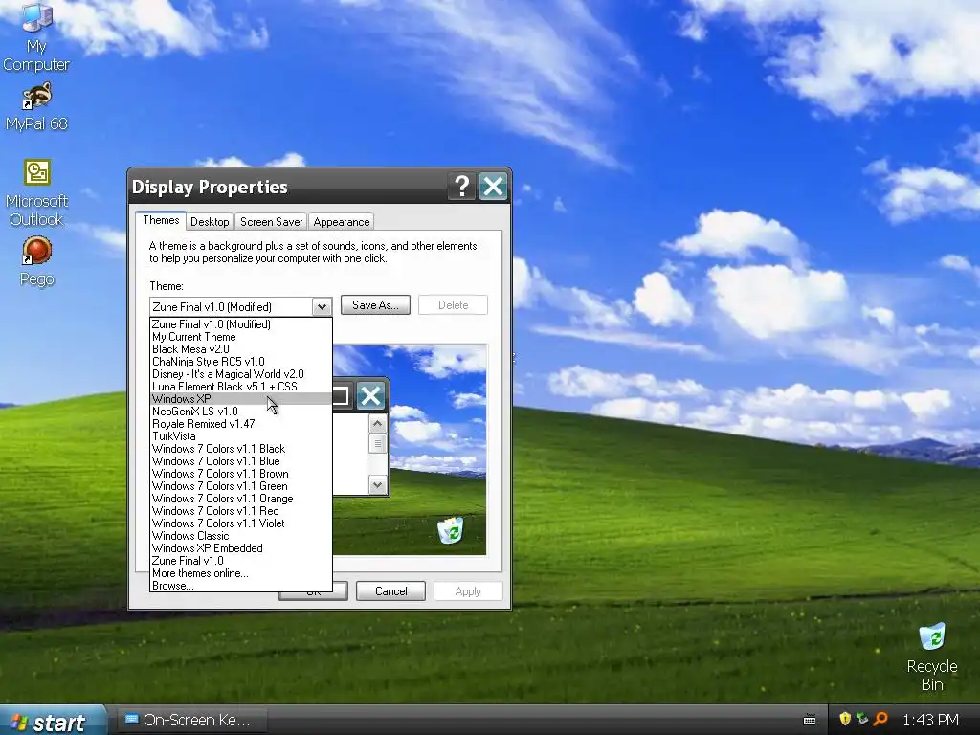Click the Cancel button
This screenshot has height=735, width=980.
[390, 591]
